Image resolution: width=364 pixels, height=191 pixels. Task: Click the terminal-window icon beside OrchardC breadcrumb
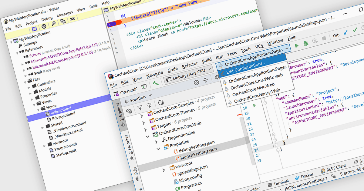pyautogui.click(x=144, y=86)
